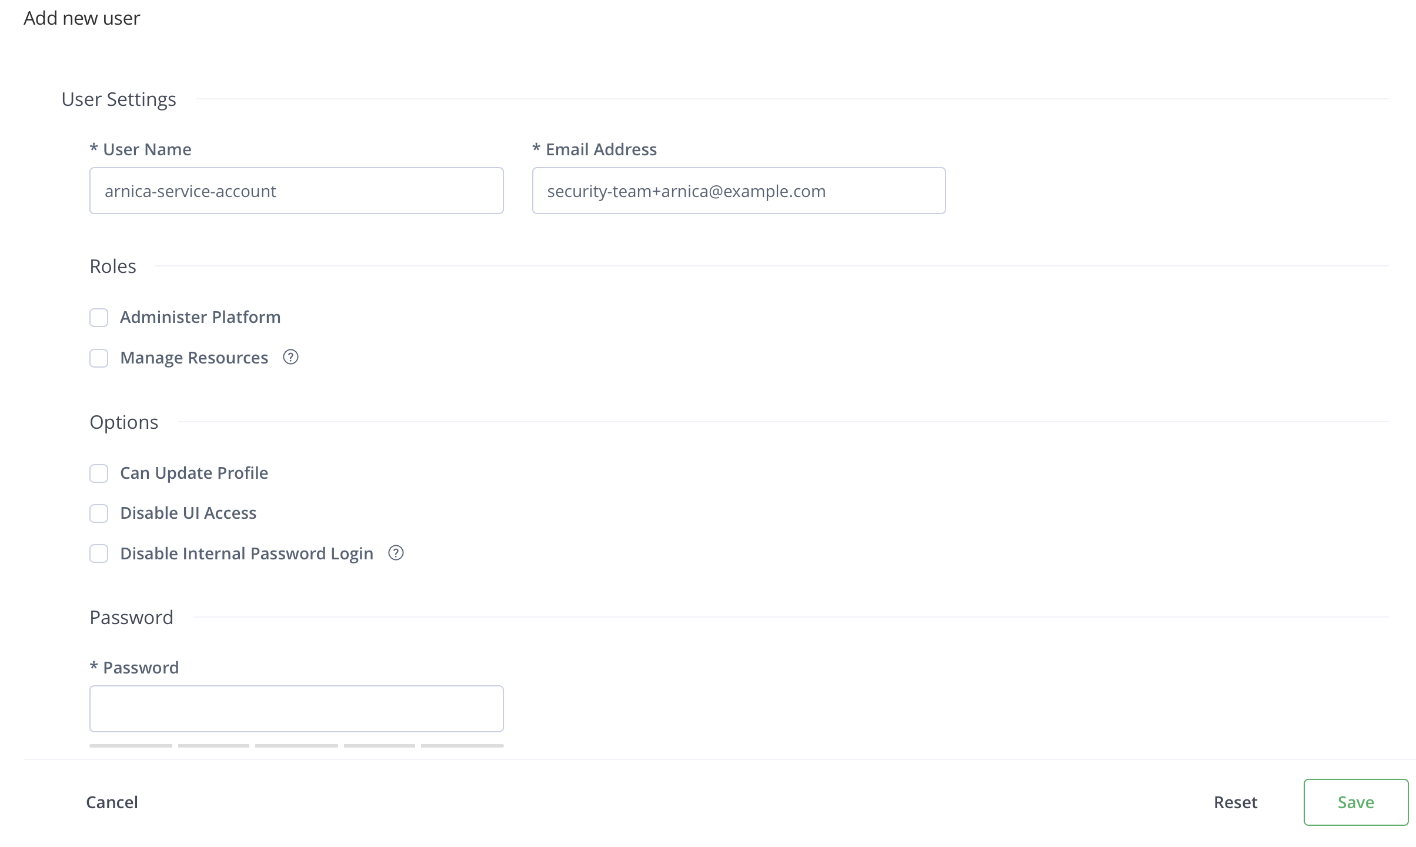Tick the Administer Platform checkbox
The height and width of the screenshot is (847, 1416).
point(99,318)
